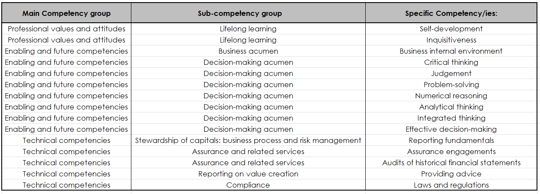The image size is (540, 194).
Task: Select the Analytical thinking cell
Action: point(451,107)
